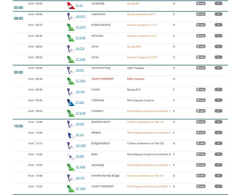Expand S7 1005 Санкт-Петербург row plus
Viewport: 232px width, 195px height.
tap(219, 186)
